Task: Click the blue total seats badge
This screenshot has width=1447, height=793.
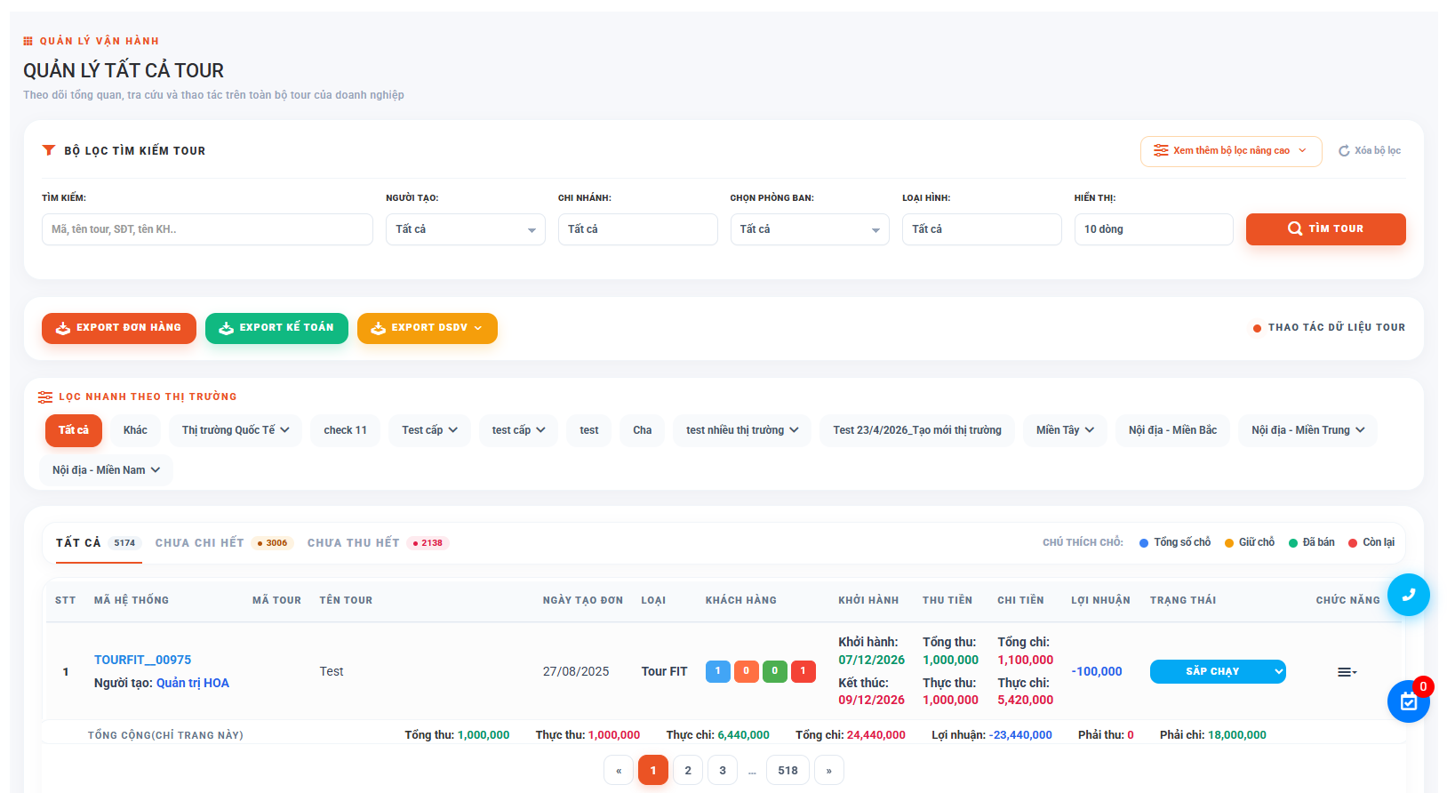Action: 717,671
